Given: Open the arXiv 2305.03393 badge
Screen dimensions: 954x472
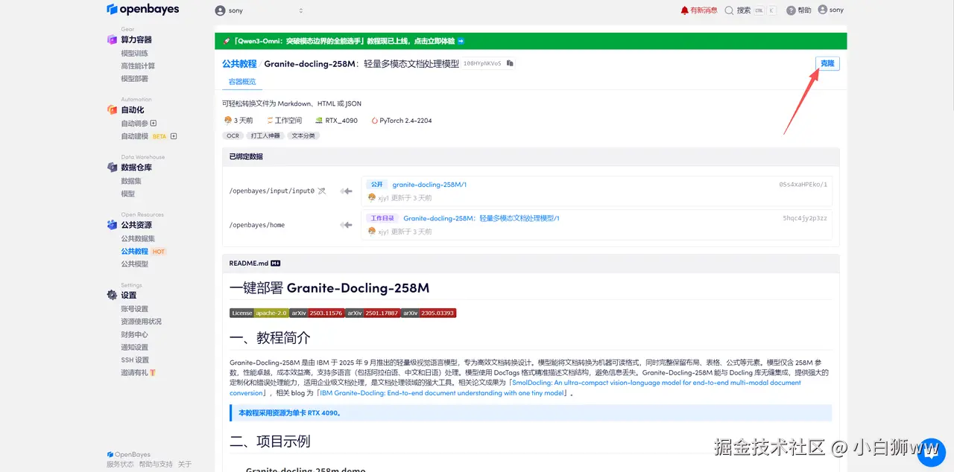Looking at the screenshot, I should click(x=429, y=313).
